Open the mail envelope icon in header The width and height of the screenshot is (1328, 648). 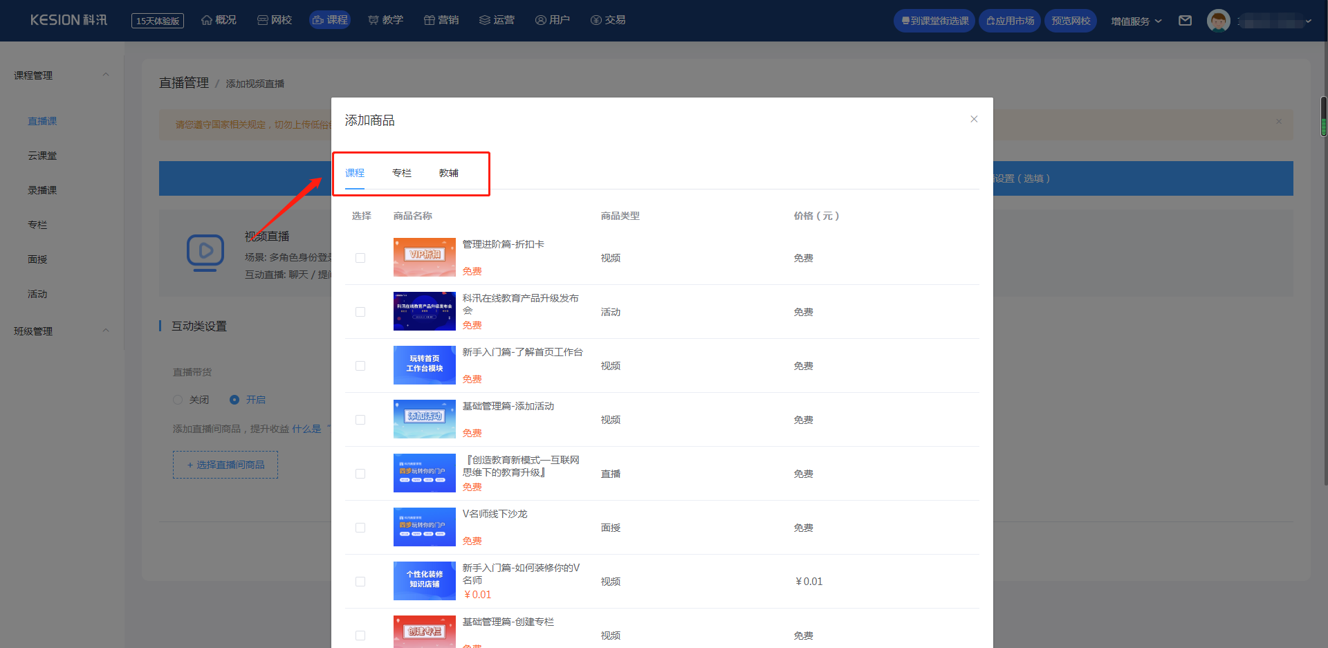click(1185, 21)
